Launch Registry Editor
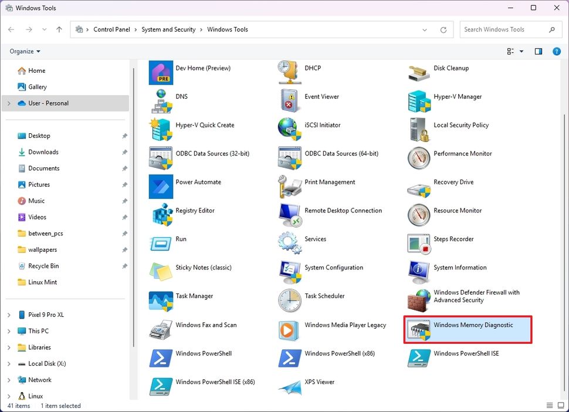569x412 pixels. pos(194,211)
